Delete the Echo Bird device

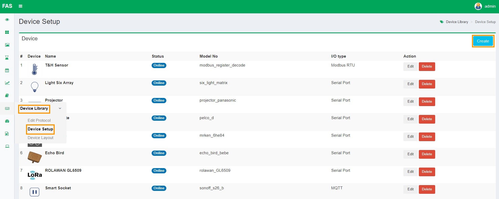427,154
